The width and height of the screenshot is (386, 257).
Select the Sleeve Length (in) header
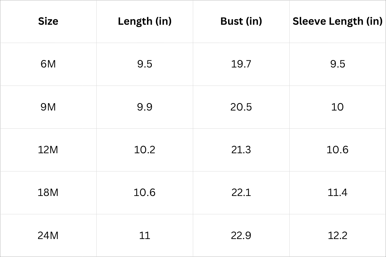pyautogui.click(x=337, y=21)
